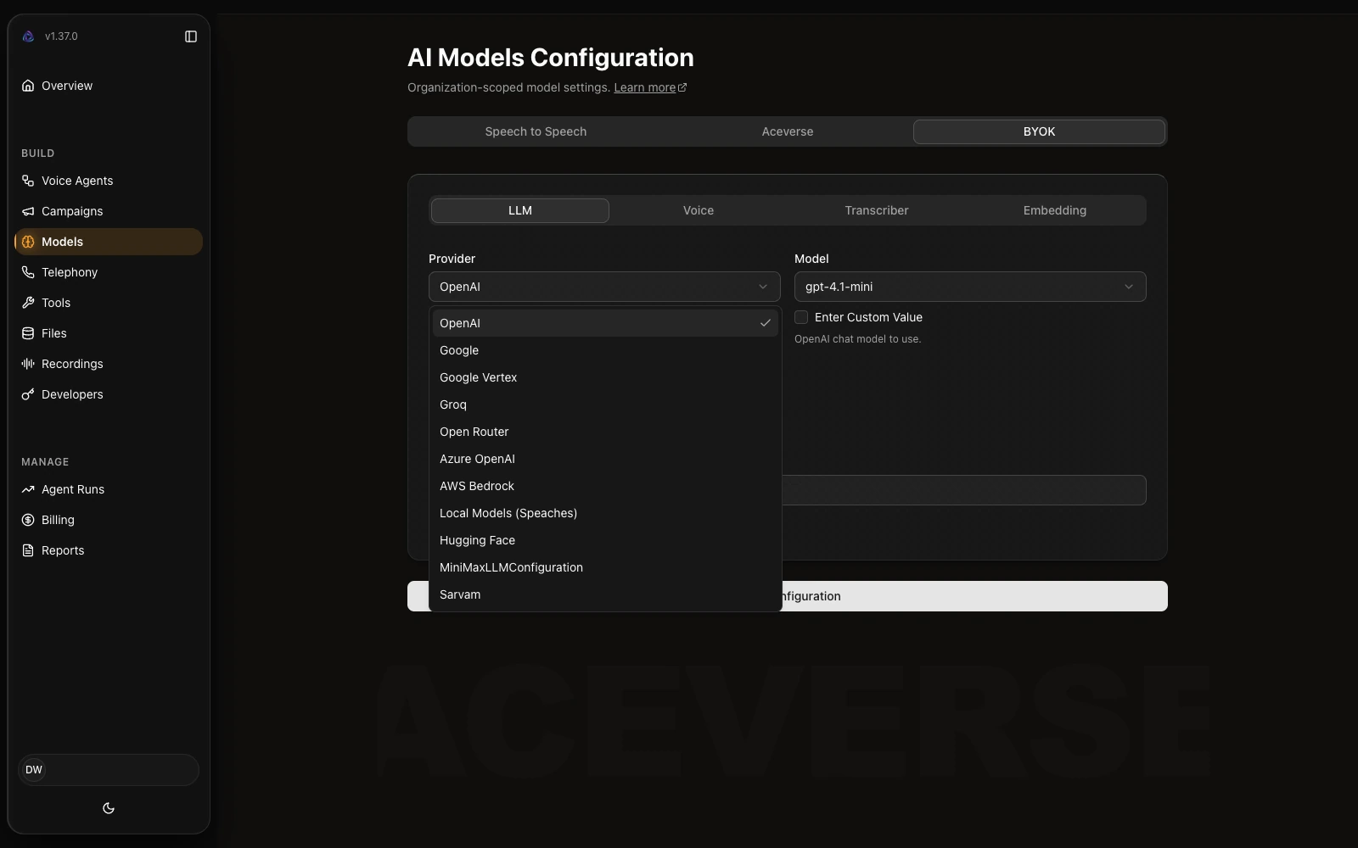
Task: Choose Google from the provider list
Action: (x=605, y=350)
